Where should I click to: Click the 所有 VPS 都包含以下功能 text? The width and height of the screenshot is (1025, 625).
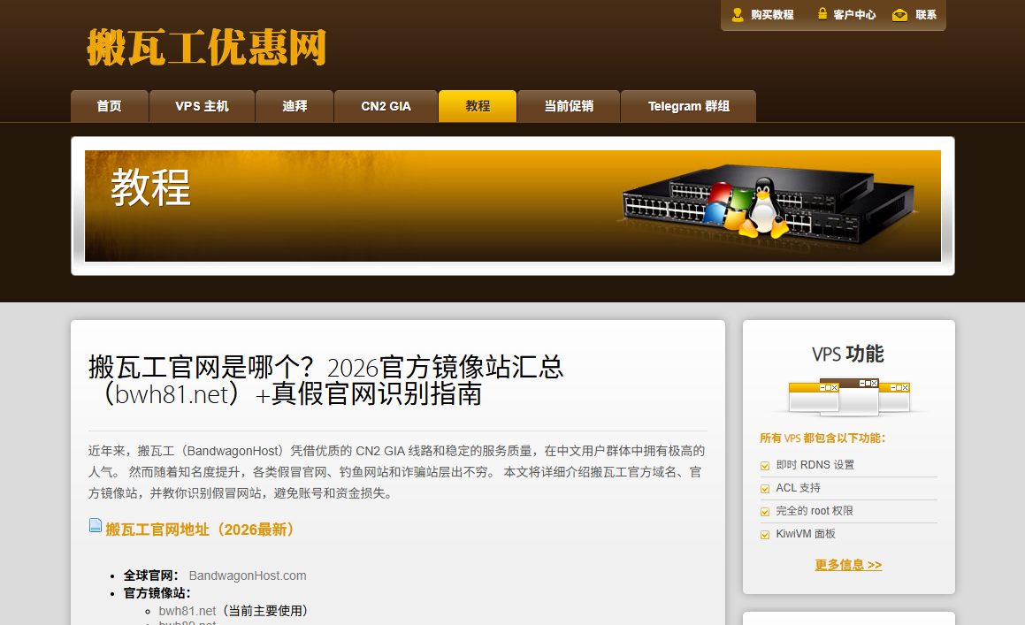[822, 438]
